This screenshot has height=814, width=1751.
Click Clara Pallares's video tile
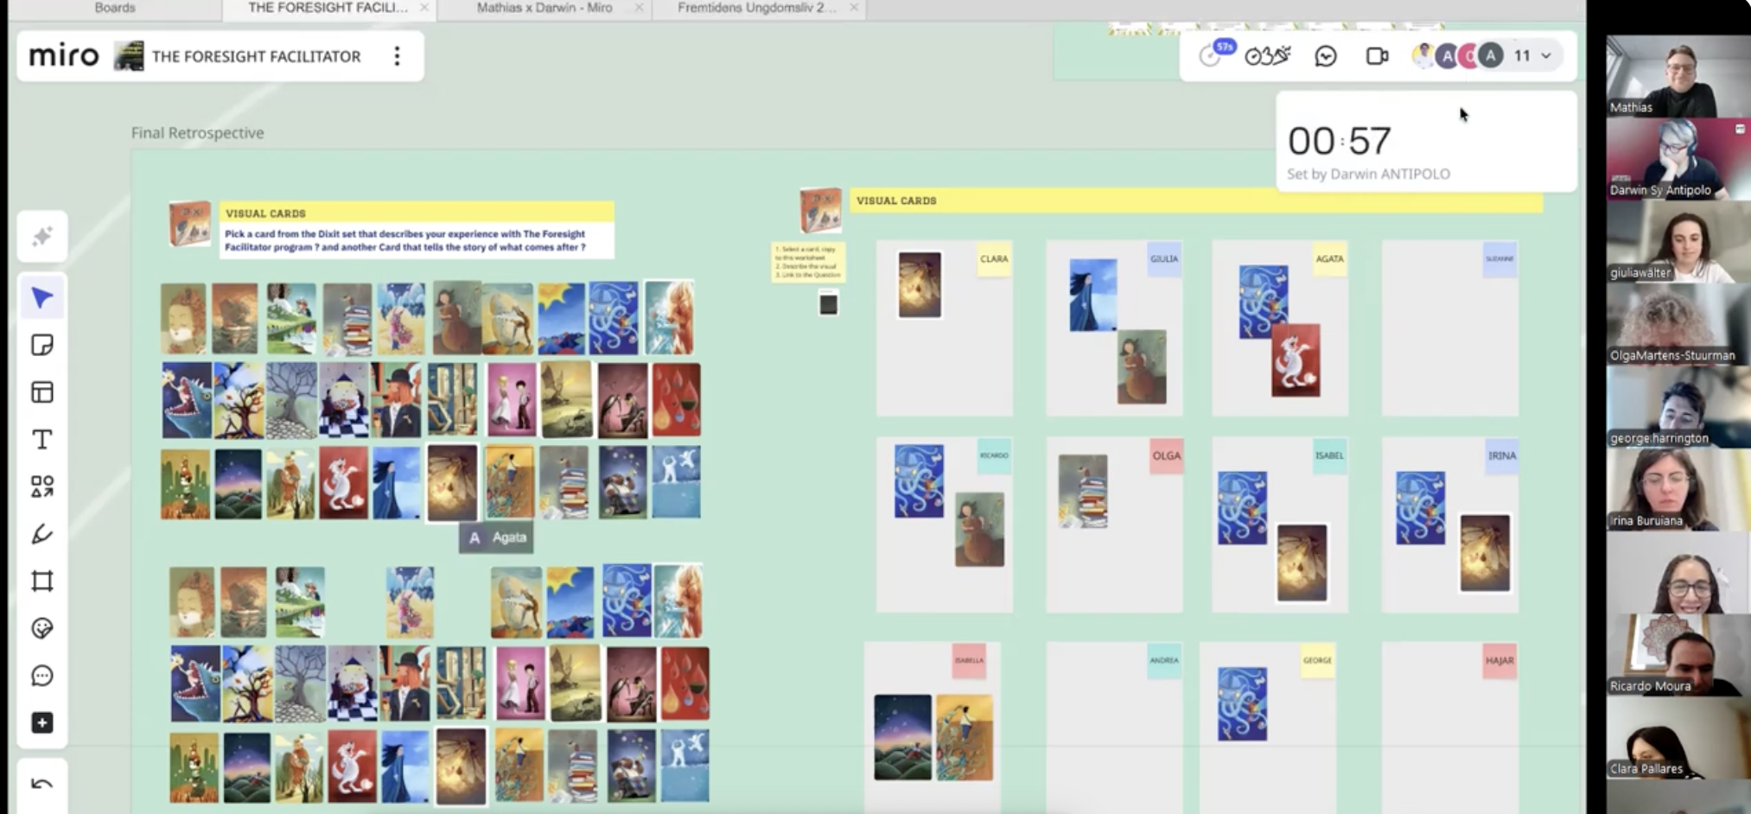pyautogui.click(x=1678, y=739)
